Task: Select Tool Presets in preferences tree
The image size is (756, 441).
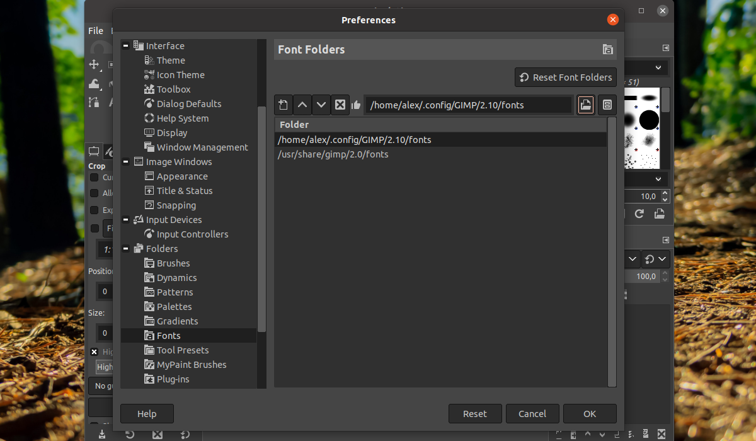Action: click(x=182, y=350)
